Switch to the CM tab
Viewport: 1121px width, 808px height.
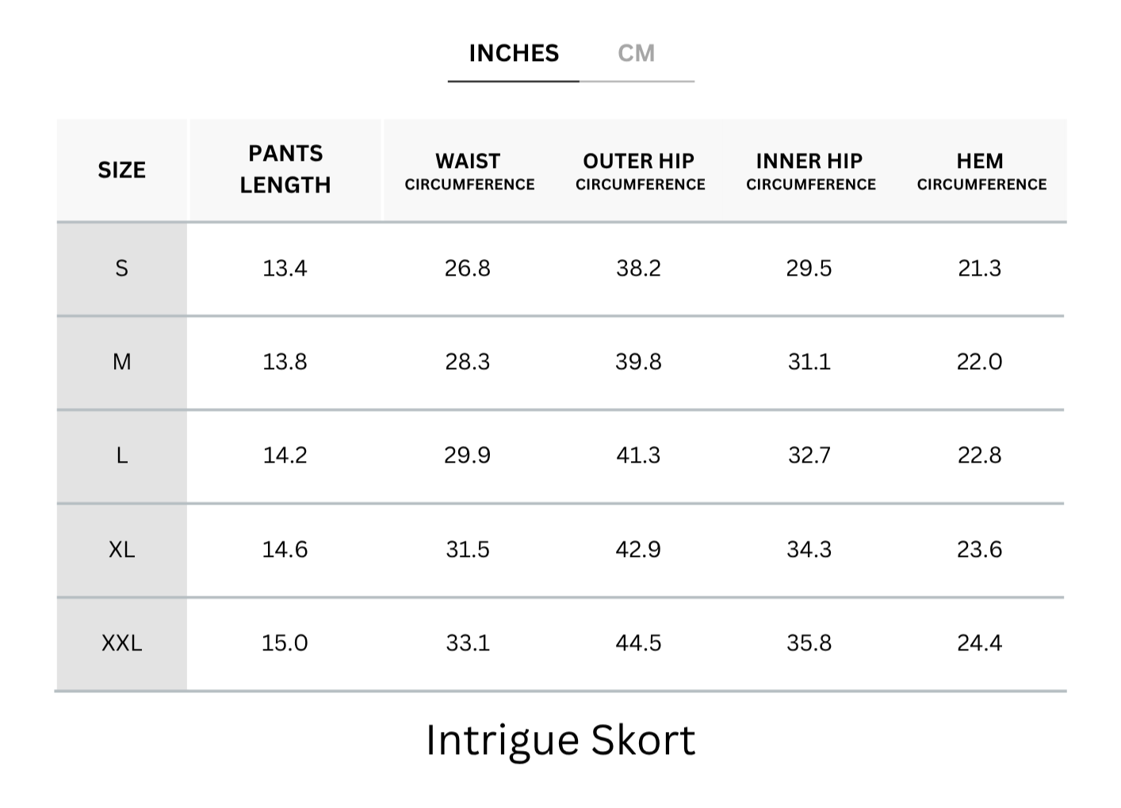pyautogui.click(x=636, y=53)
